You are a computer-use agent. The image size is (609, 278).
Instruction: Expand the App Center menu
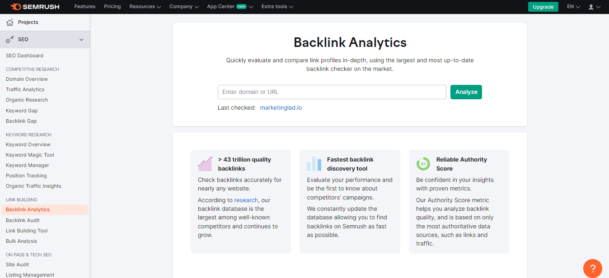(230, 7)
